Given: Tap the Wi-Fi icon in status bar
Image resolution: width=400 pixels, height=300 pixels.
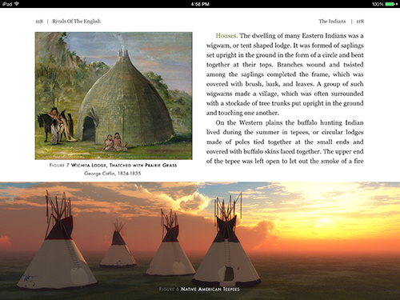Looking at the screenshot, I should (x=17, y=4).
